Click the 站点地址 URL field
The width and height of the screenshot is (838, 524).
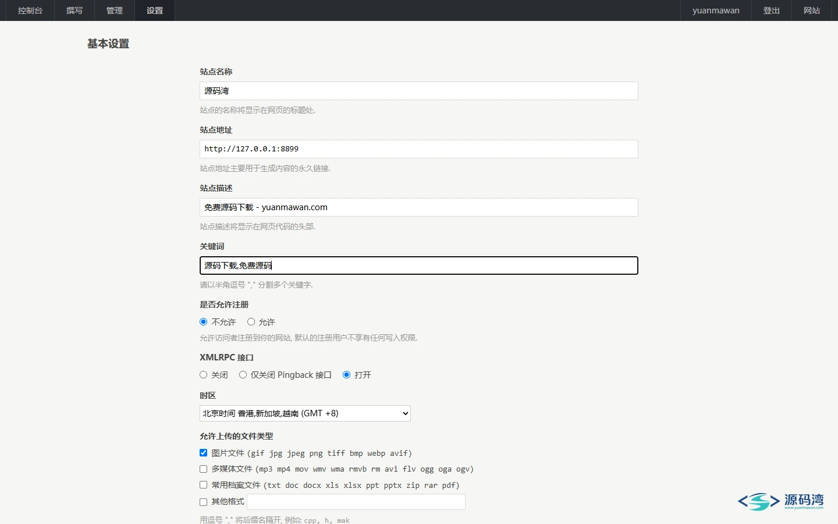(419, 149)
